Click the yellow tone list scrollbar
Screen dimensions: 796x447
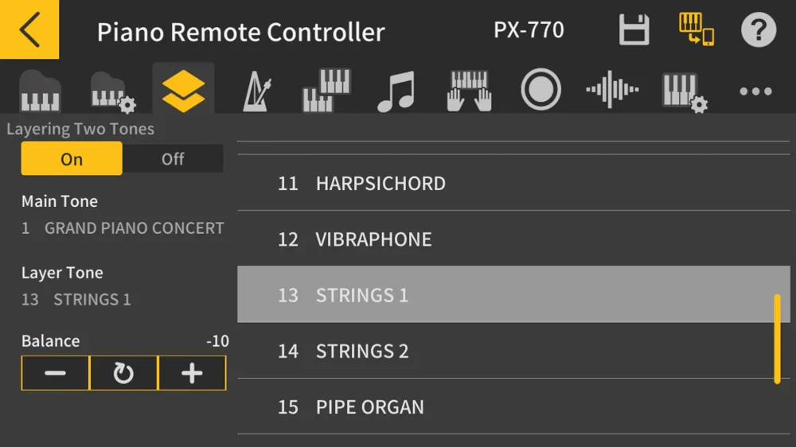point(777,339)
